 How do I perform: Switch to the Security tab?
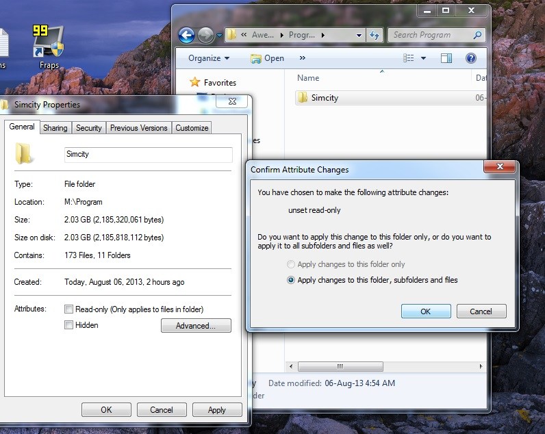(88, 128)
